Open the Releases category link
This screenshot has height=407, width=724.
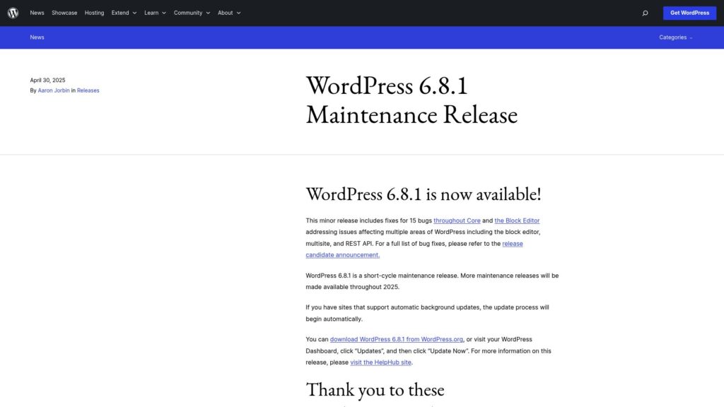coord(88,90)
